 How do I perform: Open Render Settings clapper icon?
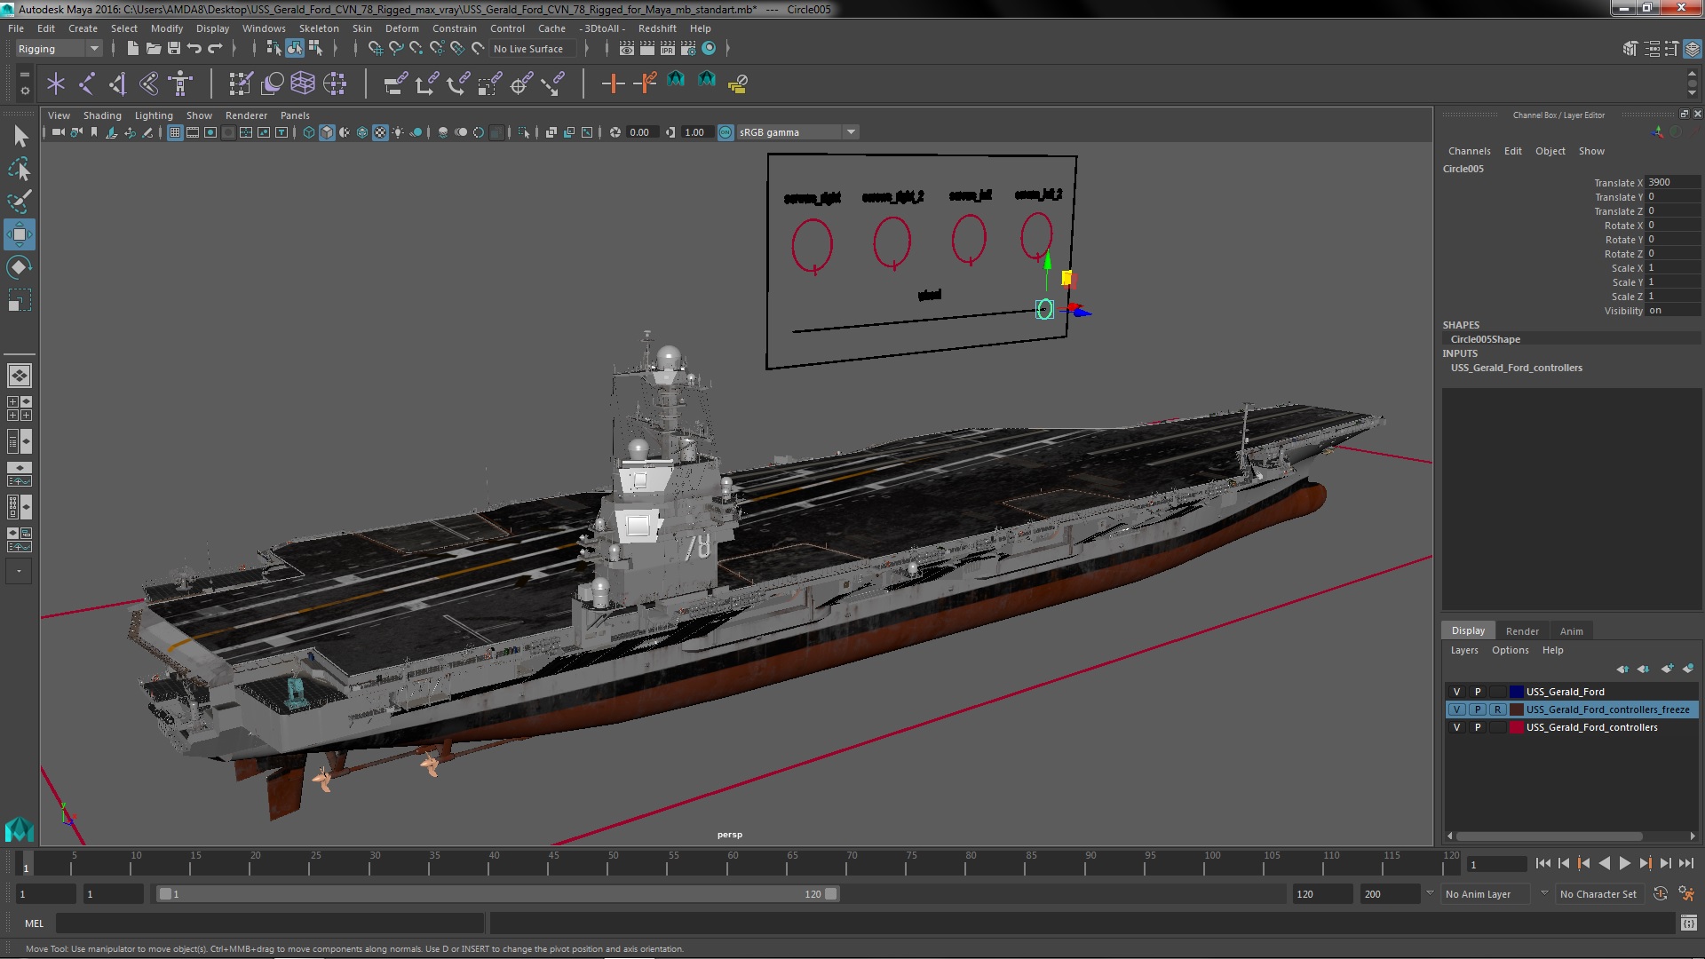pos(688,49)
